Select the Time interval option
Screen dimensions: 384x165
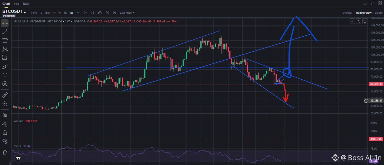point(34,12)
